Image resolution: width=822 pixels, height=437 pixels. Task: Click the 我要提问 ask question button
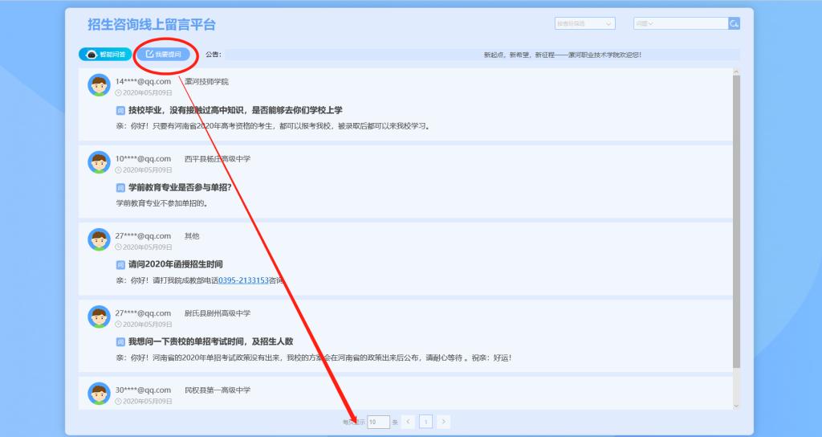coord(163,55)
